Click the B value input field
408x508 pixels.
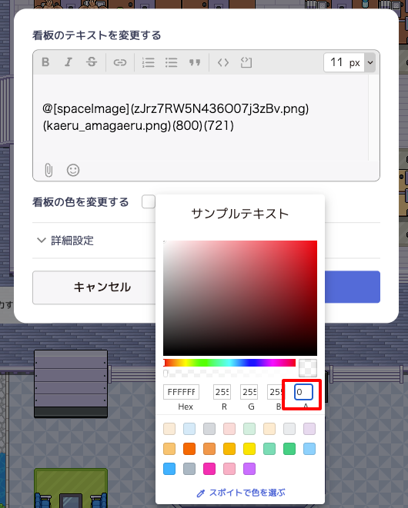coord(276,392)
